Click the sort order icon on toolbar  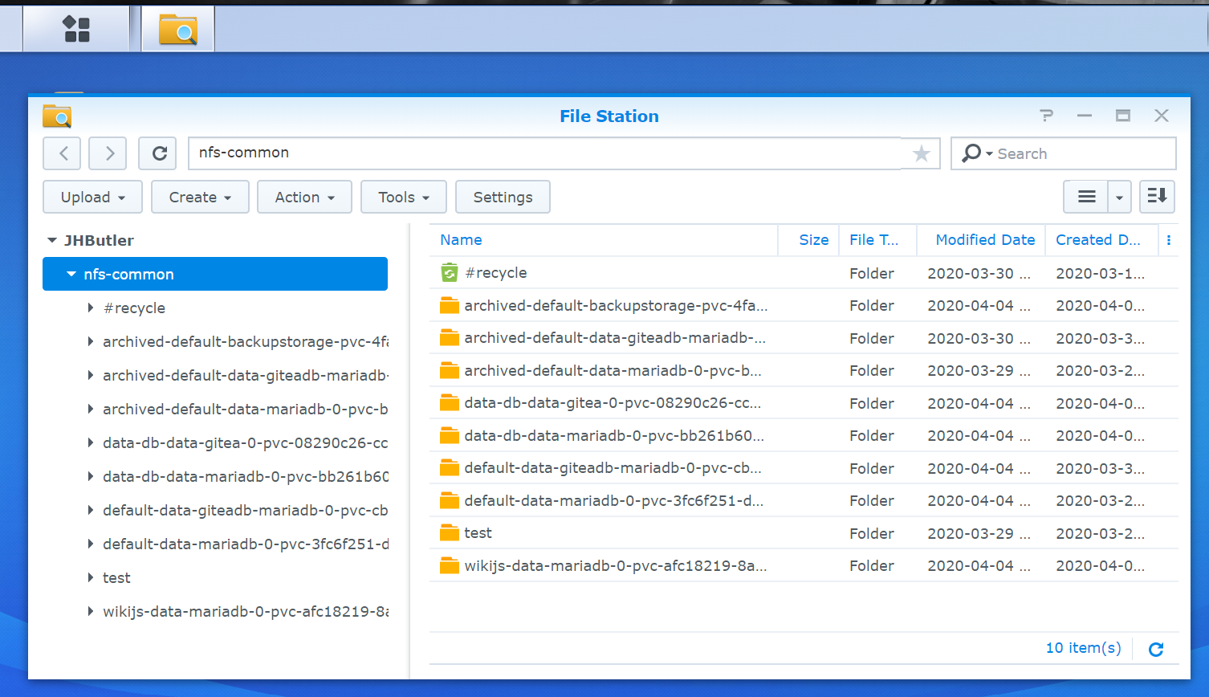tap(1157, 197)
